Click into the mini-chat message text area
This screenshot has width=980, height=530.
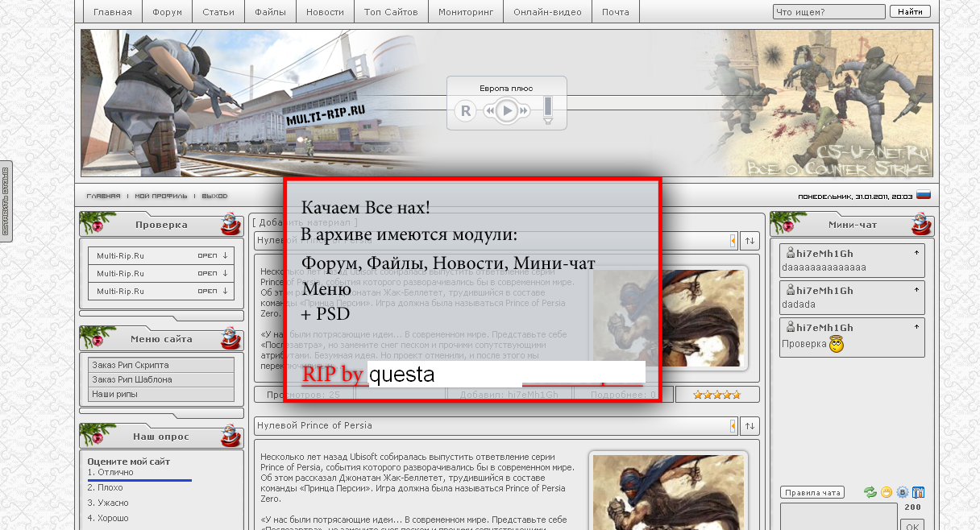(x=839, y=516)
